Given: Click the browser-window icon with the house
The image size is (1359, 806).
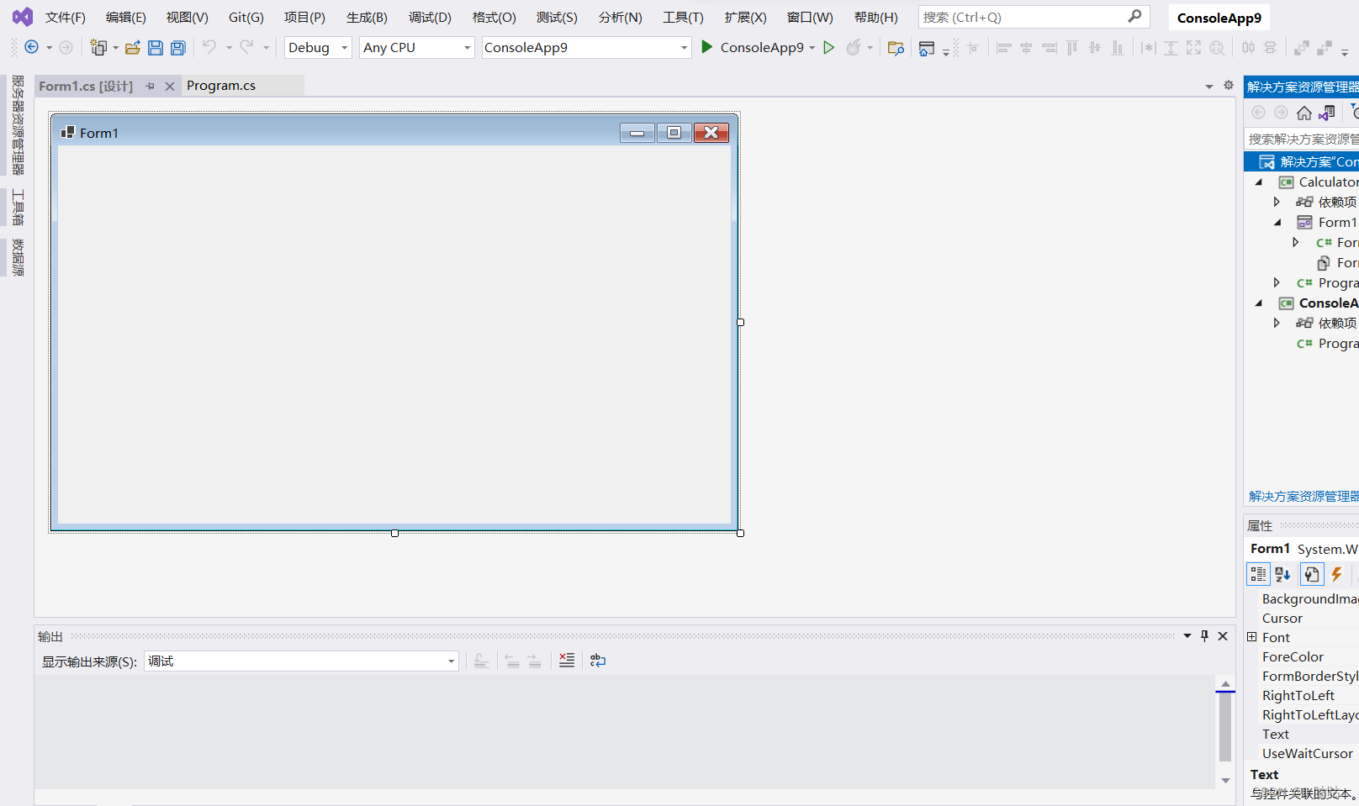Looking at the screenshot, I should coord(927,48).
